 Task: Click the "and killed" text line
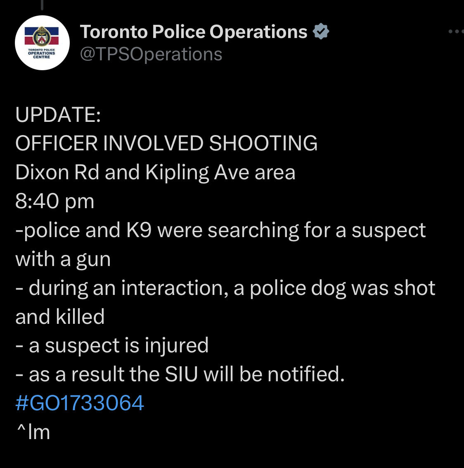[60, 316]
